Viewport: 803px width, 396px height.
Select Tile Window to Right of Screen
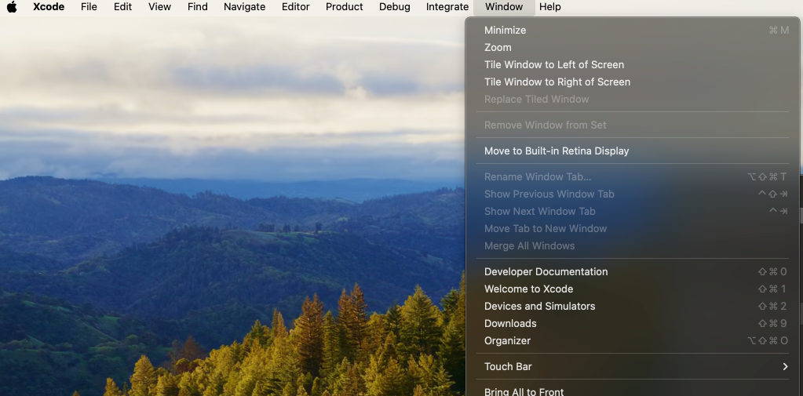[x=557, y=82]
